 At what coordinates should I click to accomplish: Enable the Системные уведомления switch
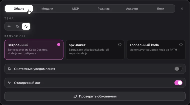(x=178, y=69)
